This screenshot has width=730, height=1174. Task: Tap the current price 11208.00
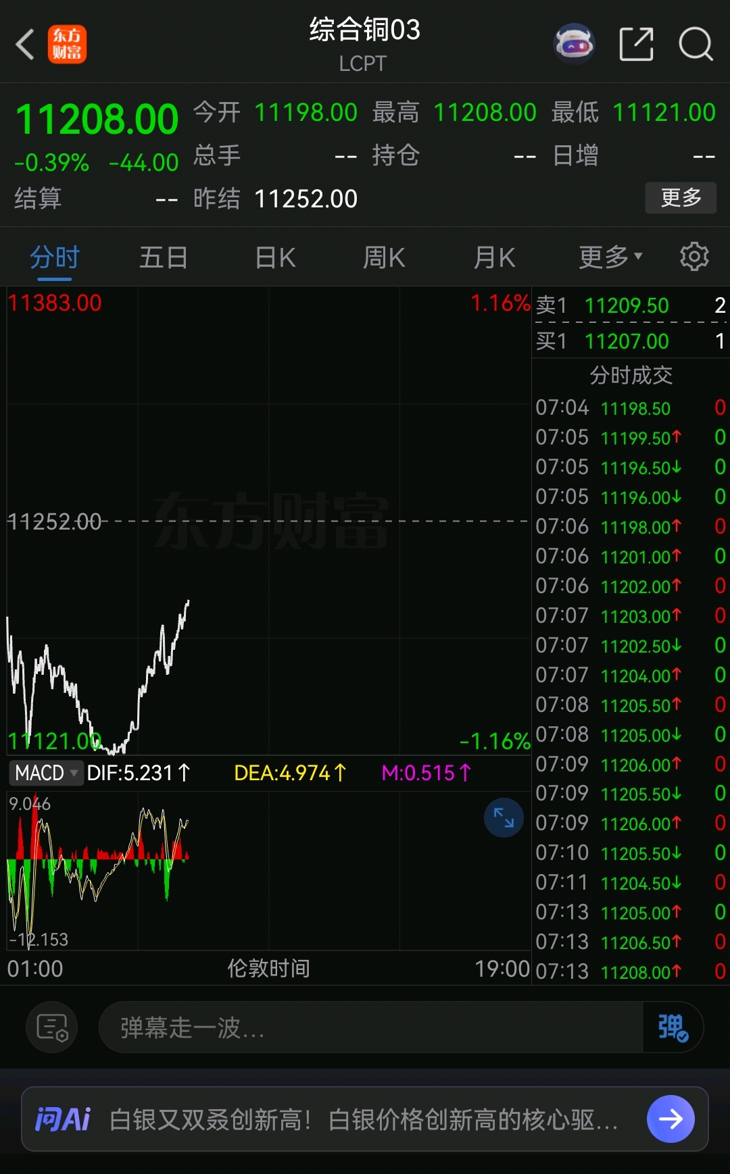coord(97,120)
